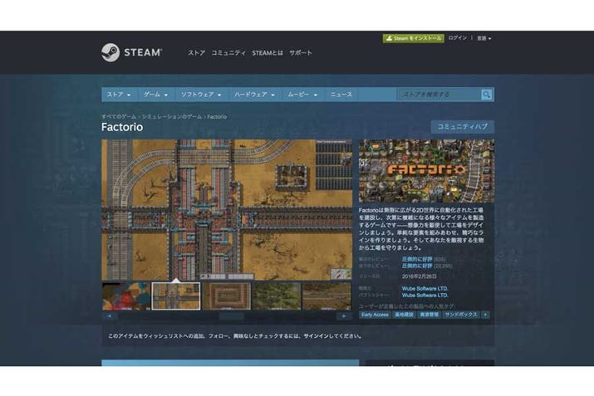The image size is (594, 396).
Task: Select the last brown terrain thumbnail
Action: click(327, 296)
